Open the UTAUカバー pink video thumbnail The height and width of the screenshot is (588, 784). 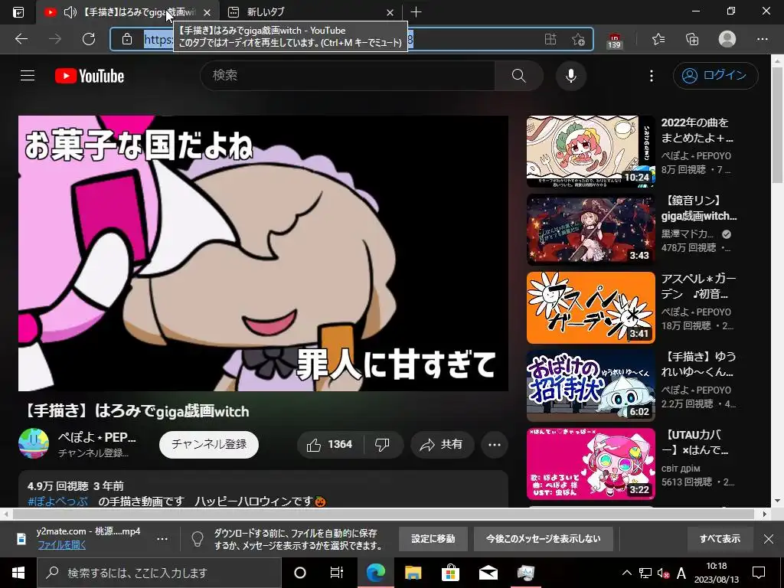pos(590,463)
